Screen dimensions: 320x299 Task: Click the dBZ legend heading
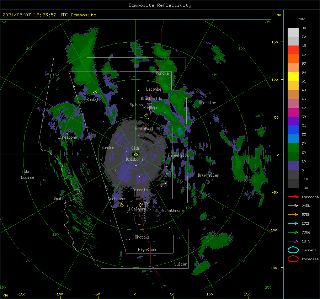pyautogui.click(x=302, y=19)
